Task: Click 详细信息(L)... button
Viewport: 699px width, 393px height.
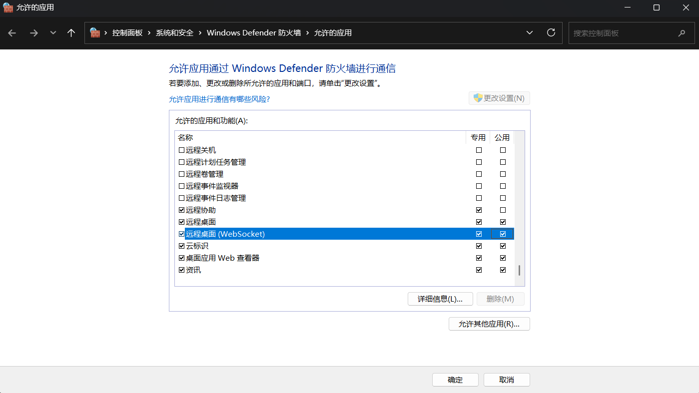Action: point(440,299)
